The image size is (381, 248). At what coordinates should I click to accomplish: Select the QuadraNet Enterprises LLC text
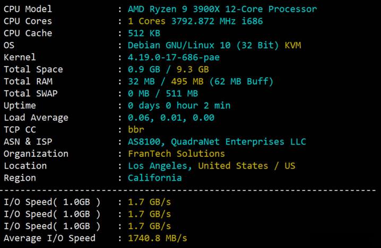click(x=238, y=141)
